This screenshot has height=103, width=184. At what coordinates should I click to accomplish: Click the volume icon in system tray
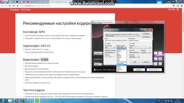[172, 101]
